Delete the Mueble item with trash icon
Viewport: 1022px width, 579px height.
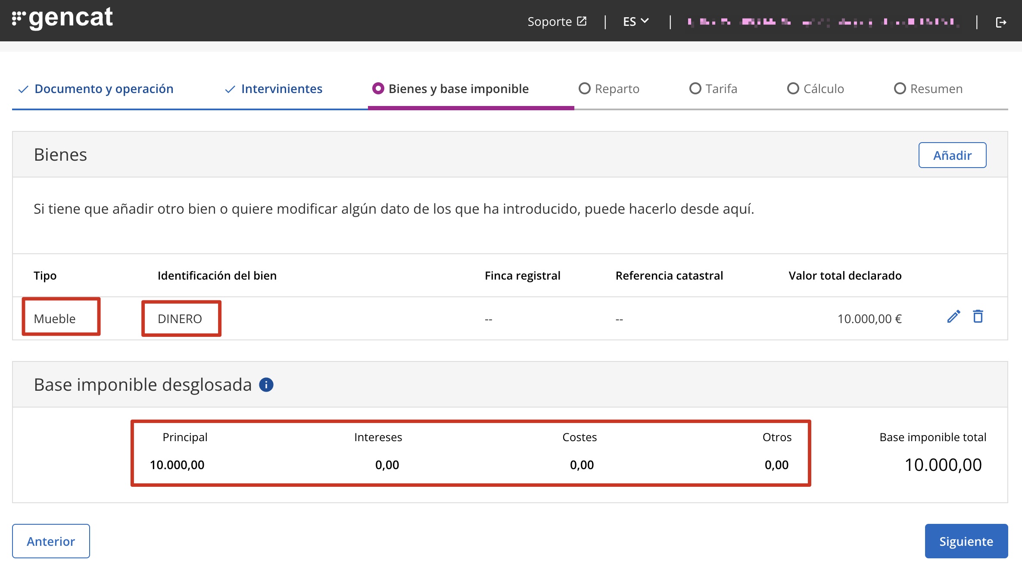[x=978, y=317]
